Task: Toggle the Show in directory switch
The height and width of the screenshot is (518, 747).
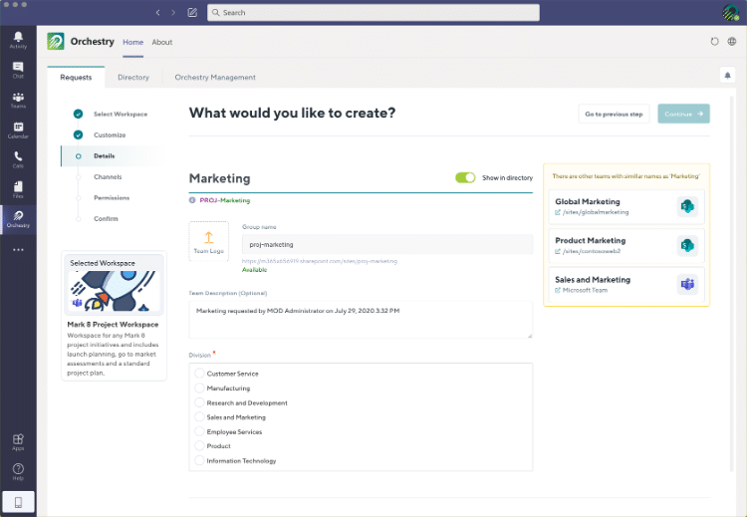Action: coord(465,177)
